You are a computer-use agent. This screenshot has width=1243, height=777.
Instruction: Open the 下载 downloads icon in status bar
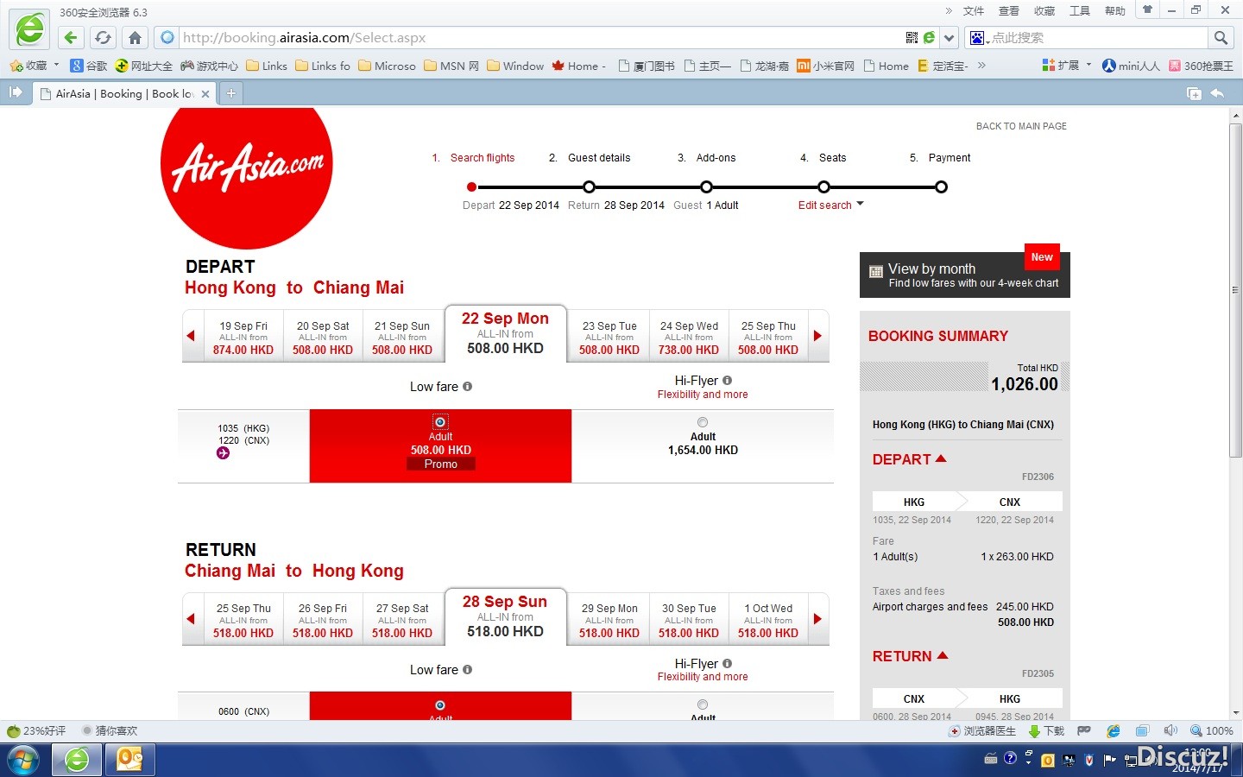click(x=1046, y=730)
